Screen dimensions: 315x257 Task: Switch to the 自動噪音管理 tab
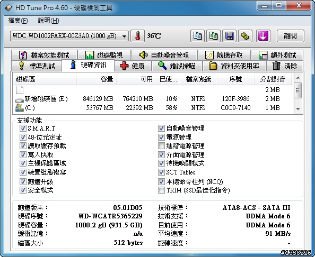click(x=164, y=55)
